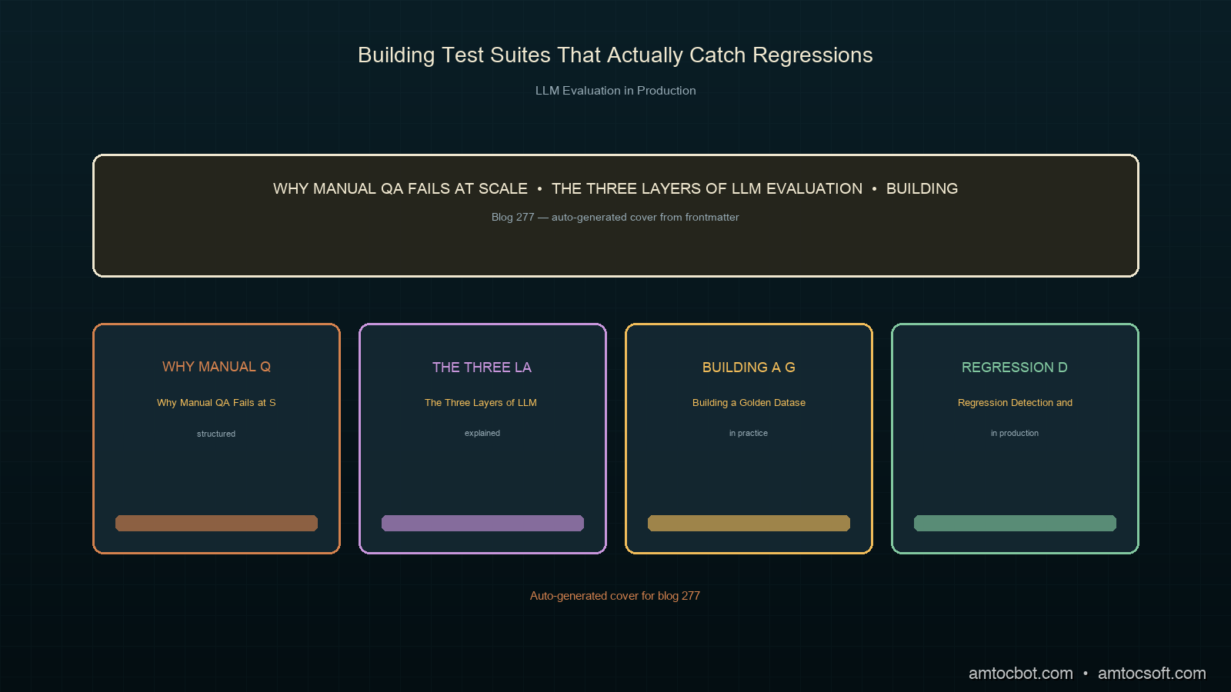Select the gold bar on third card
This screenshot has width=1231, height=692.
coord(749,524)
